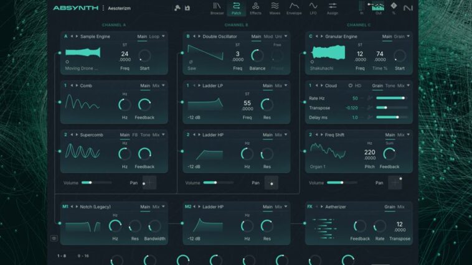Screen dimensions: 472x265
Task: Toggle master slot M2 Ladder HP on/off
Action: pyautogui.click(x=188, y=207)
